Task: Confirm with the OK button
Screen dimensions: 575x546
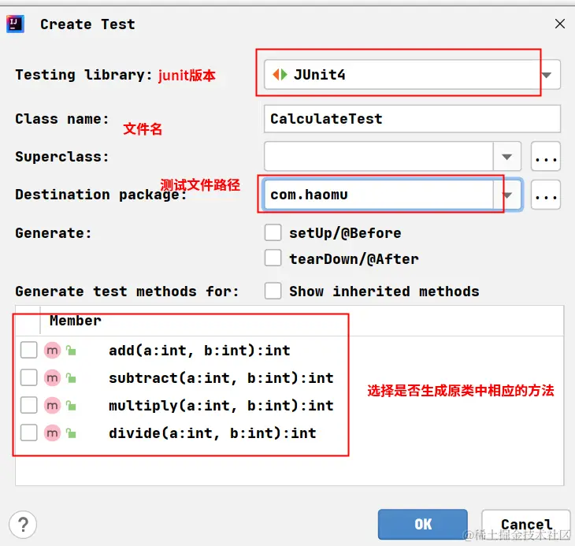Action: [423, 525]
